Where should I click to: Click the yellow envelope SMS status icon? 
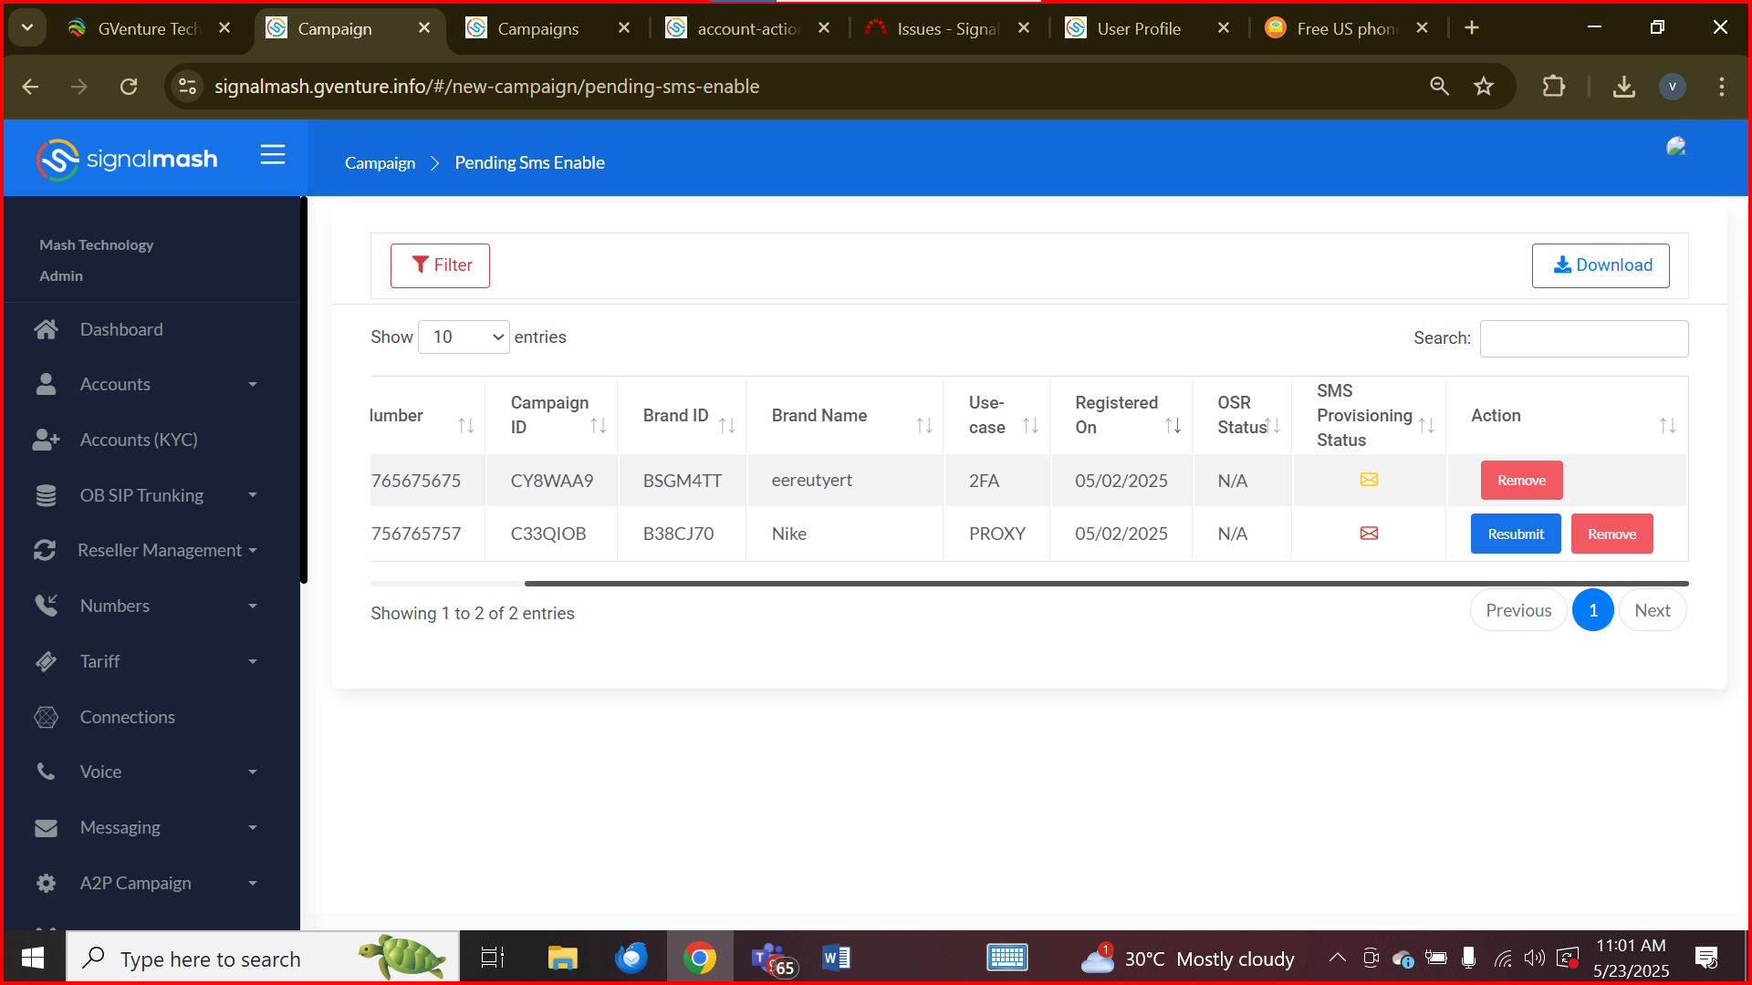coord(1369,480)
